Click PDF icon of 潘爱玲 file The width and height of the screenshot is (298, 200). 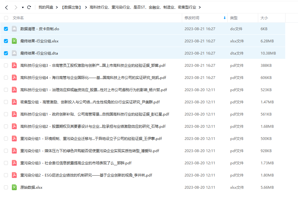click(14, 151)
